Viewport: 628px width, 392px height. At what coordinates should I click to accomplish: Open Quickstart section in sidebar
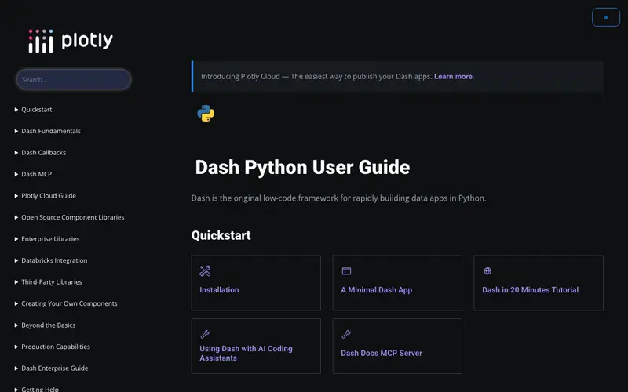(x=37, y=110)
